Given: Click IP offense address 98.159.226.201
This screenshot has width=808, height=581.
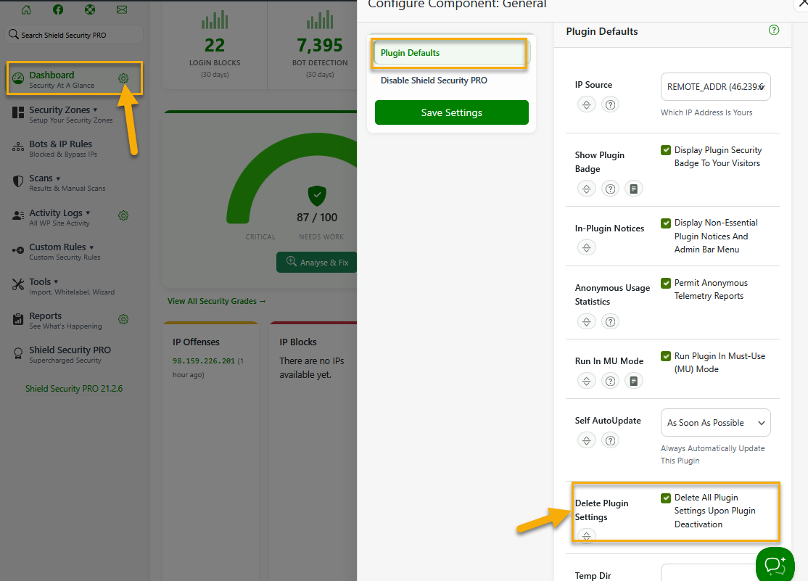Looking at the screenshot, I should [x=204, y=361].
